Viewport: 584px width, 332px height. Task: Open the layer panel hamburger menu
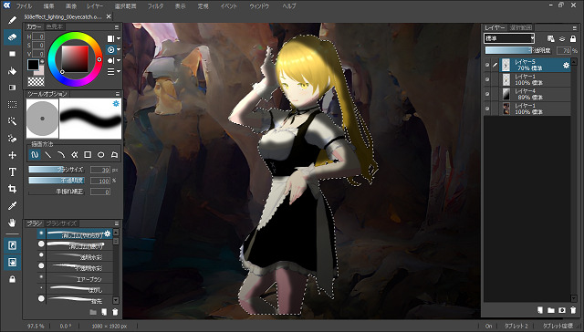coord(574,28)
